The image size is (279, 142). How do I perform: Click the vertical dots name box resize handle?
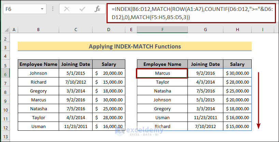point(53,9)
